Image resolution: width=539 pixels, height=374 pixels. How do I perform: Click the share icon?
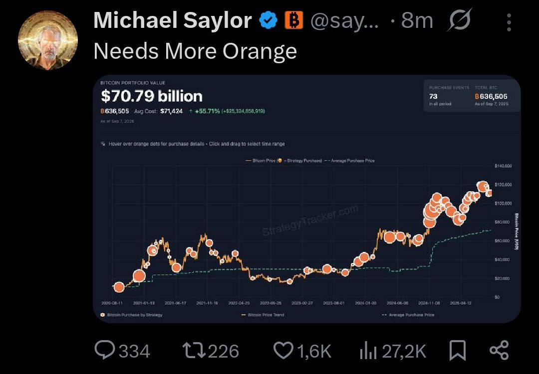499,350
